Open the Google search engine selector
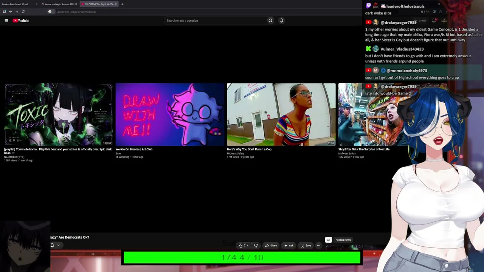 point(51,12)
